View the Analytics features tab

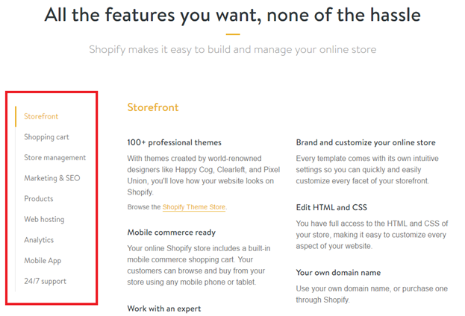40,240
